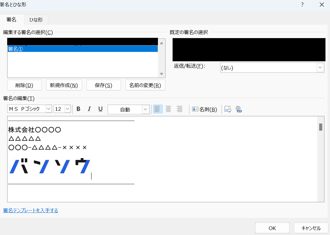Open the dialog help question mark
The image size is (330, 235).
tap(302, 5)
